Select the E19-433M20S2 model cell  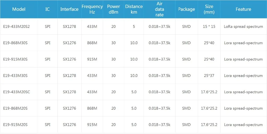coord(16,26)
